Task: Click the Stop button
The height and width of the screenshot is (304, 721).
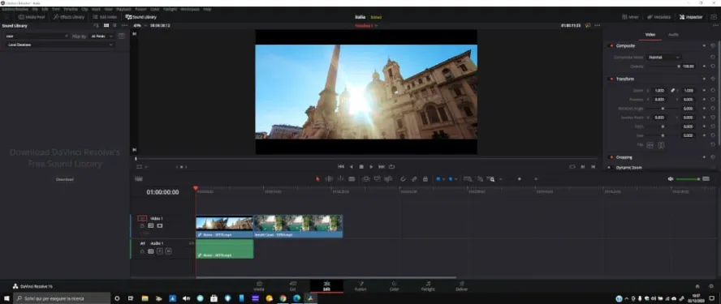Action: click(x=361, y=167)
